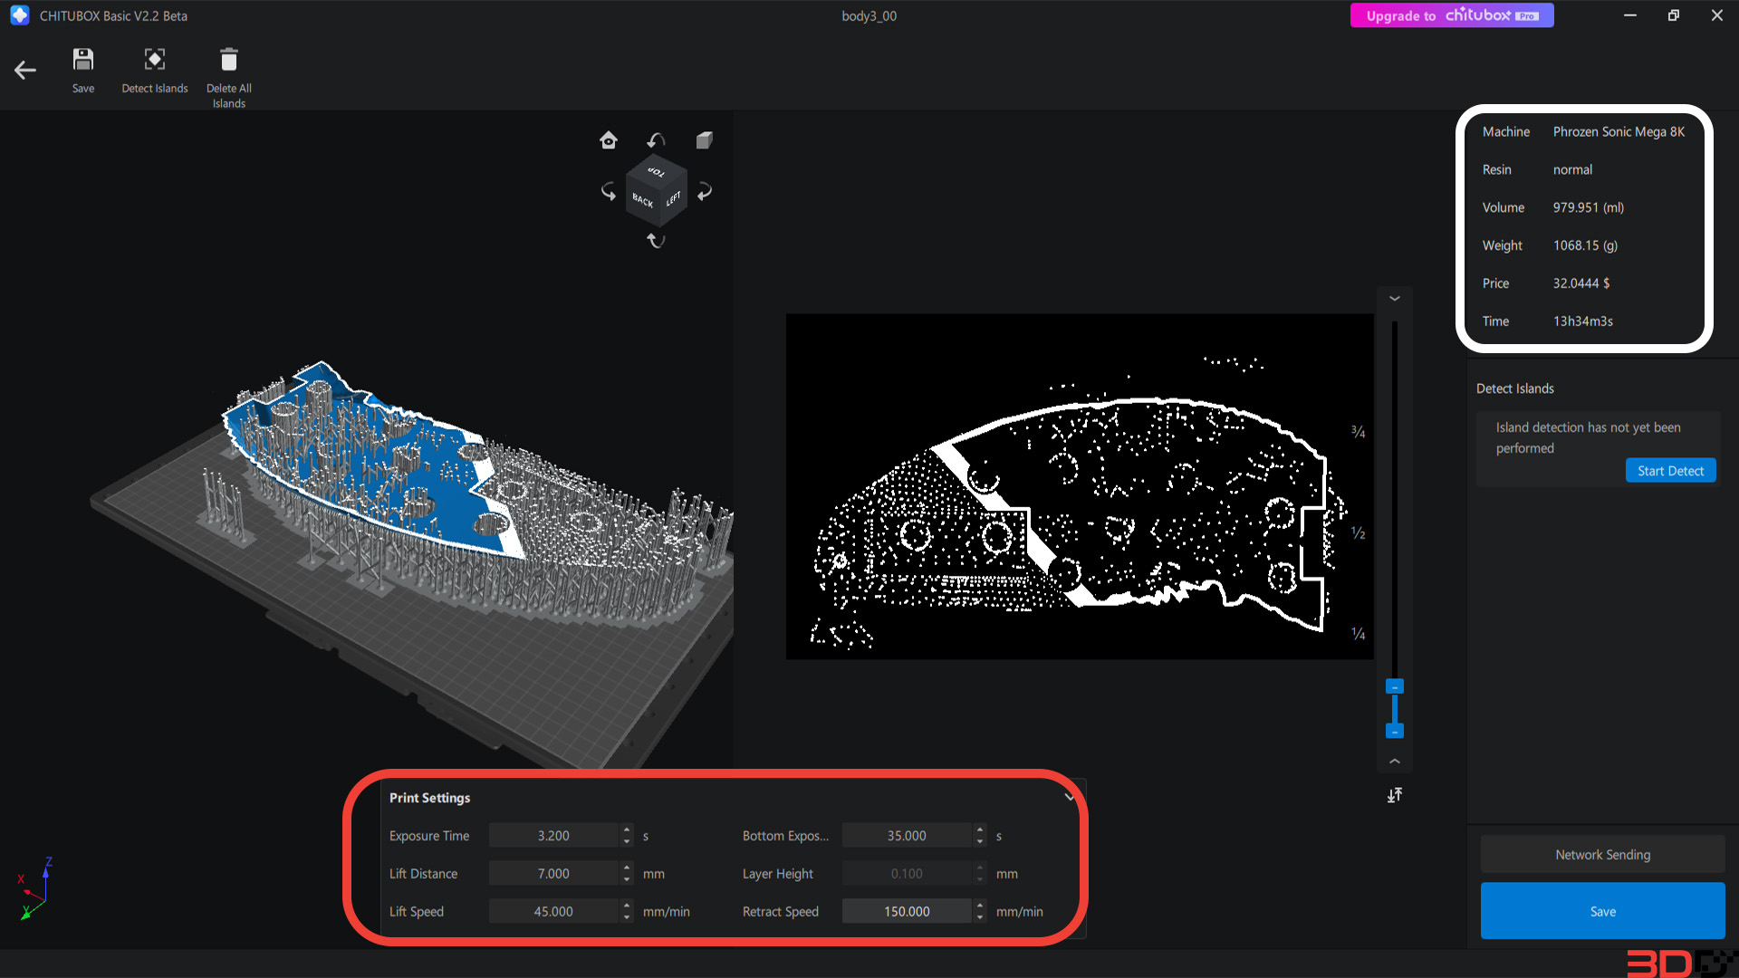Click the Delete All Islands trash icon

(x=229, y=60)
